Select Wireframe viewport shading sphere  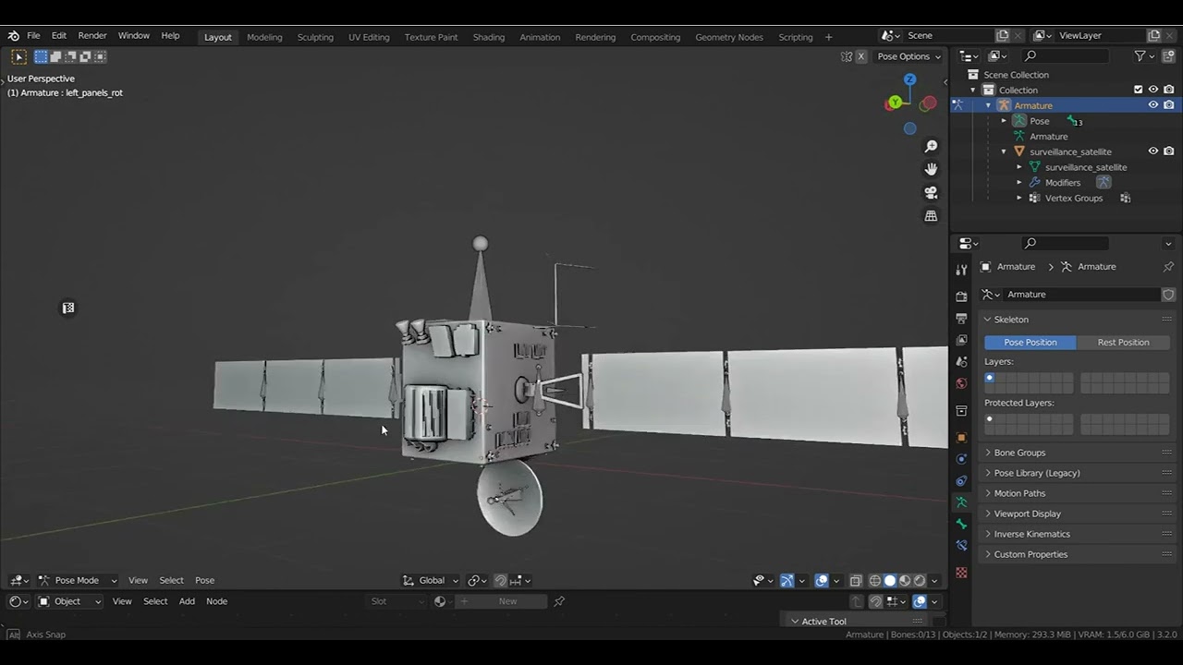pyautogui.click(x=875, y=581)
